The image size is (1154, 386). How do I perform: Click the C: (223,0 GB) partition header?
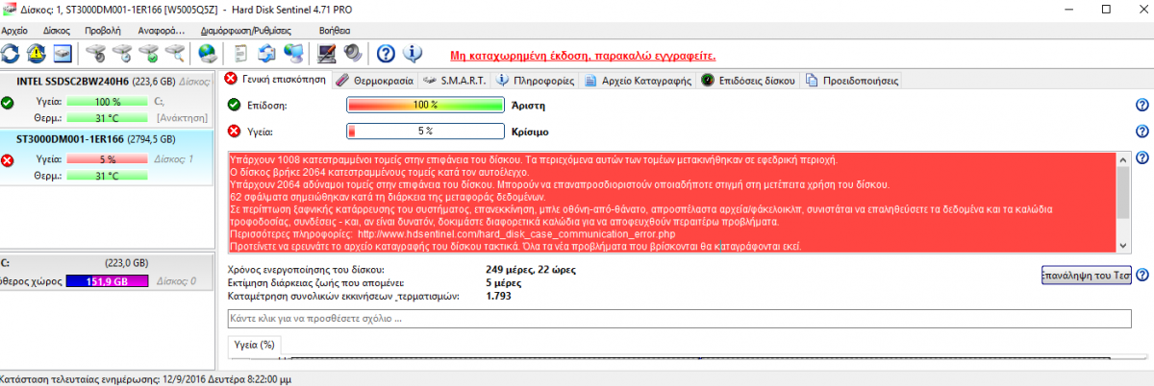(x=106, y=262)
